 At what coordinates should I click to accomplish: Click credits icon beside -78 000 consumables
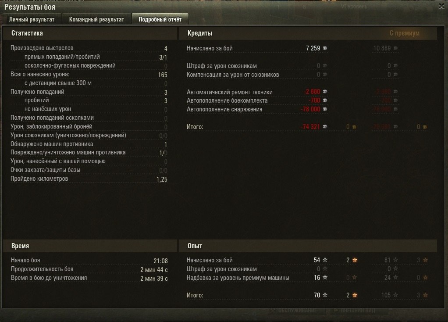tap(325, 109)
